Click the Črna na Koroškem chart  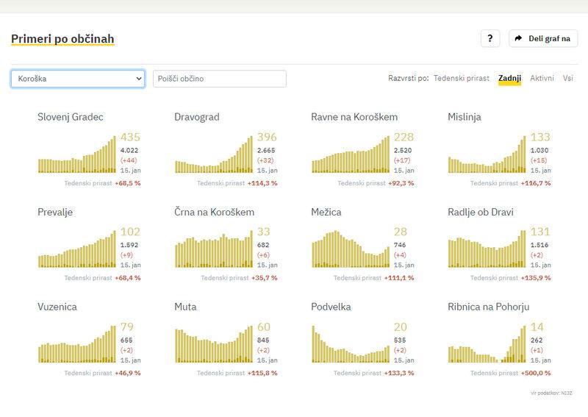pos(213,250)
